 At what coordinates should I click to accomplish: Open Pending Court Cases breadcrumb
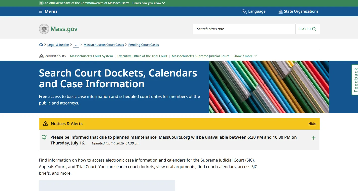144,45
